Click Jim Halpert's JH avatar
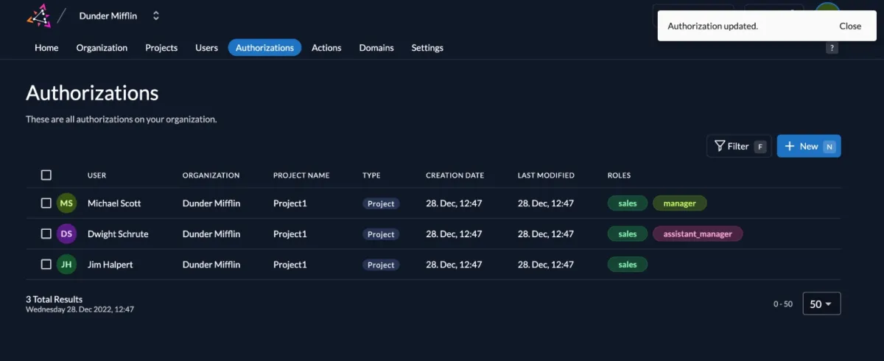 tap(66, 264)
